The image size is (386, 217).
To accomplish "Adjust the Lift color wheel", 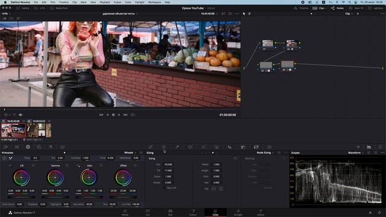I will [21, 177].
